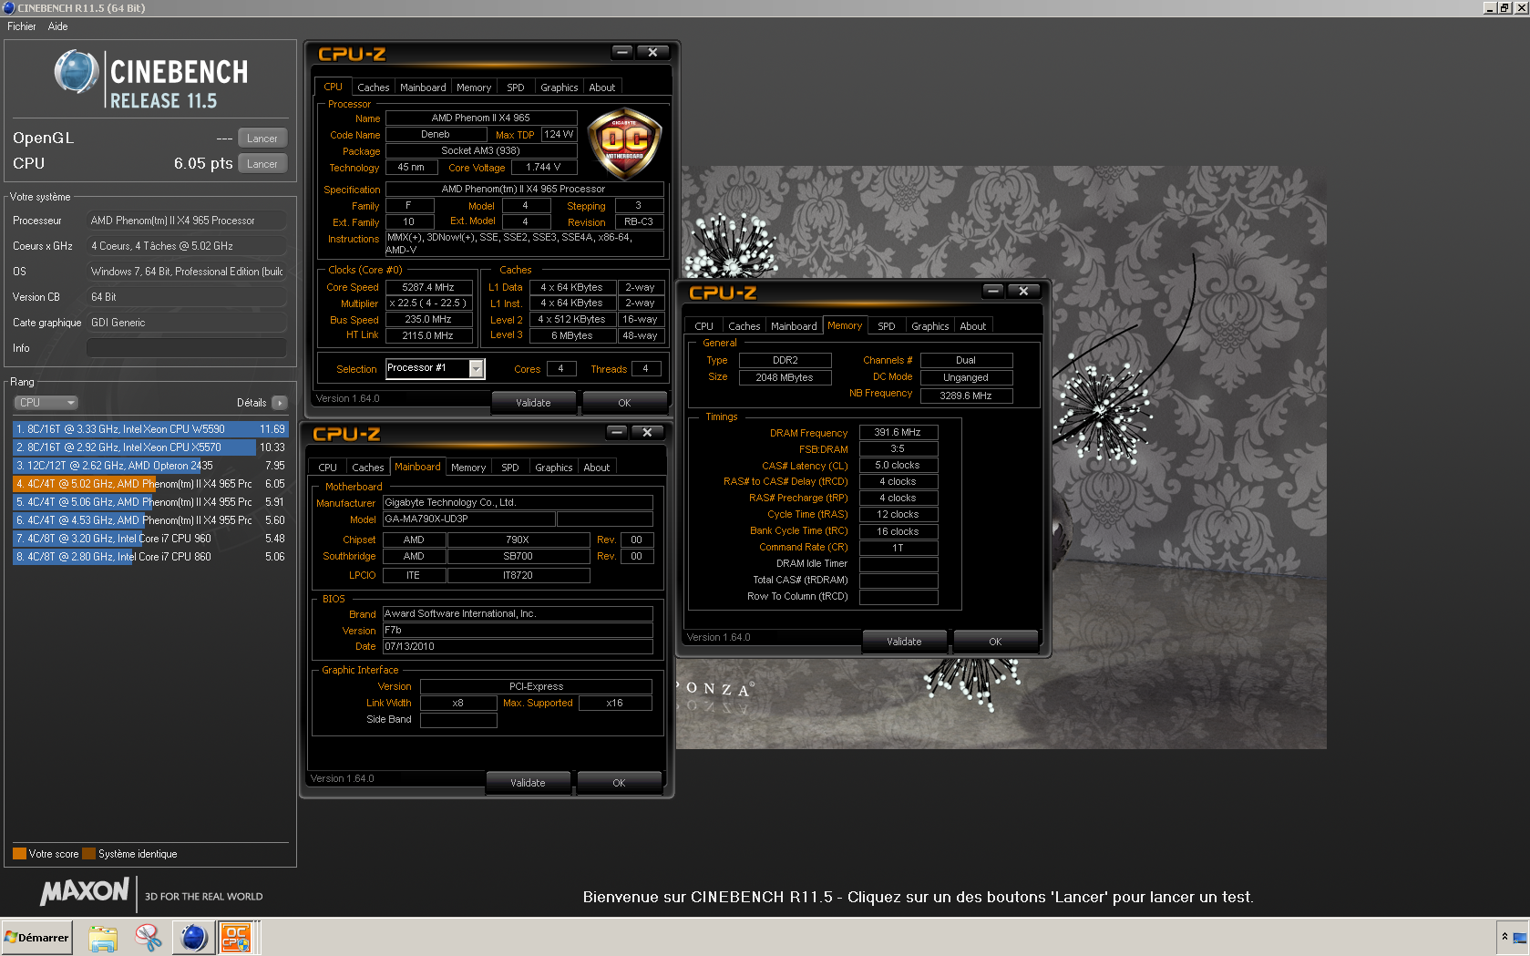The height and width of the screenshot is (956, 1530).
Task: Open Caches tab in top CPU-Z window
Action: coord(373,87)
